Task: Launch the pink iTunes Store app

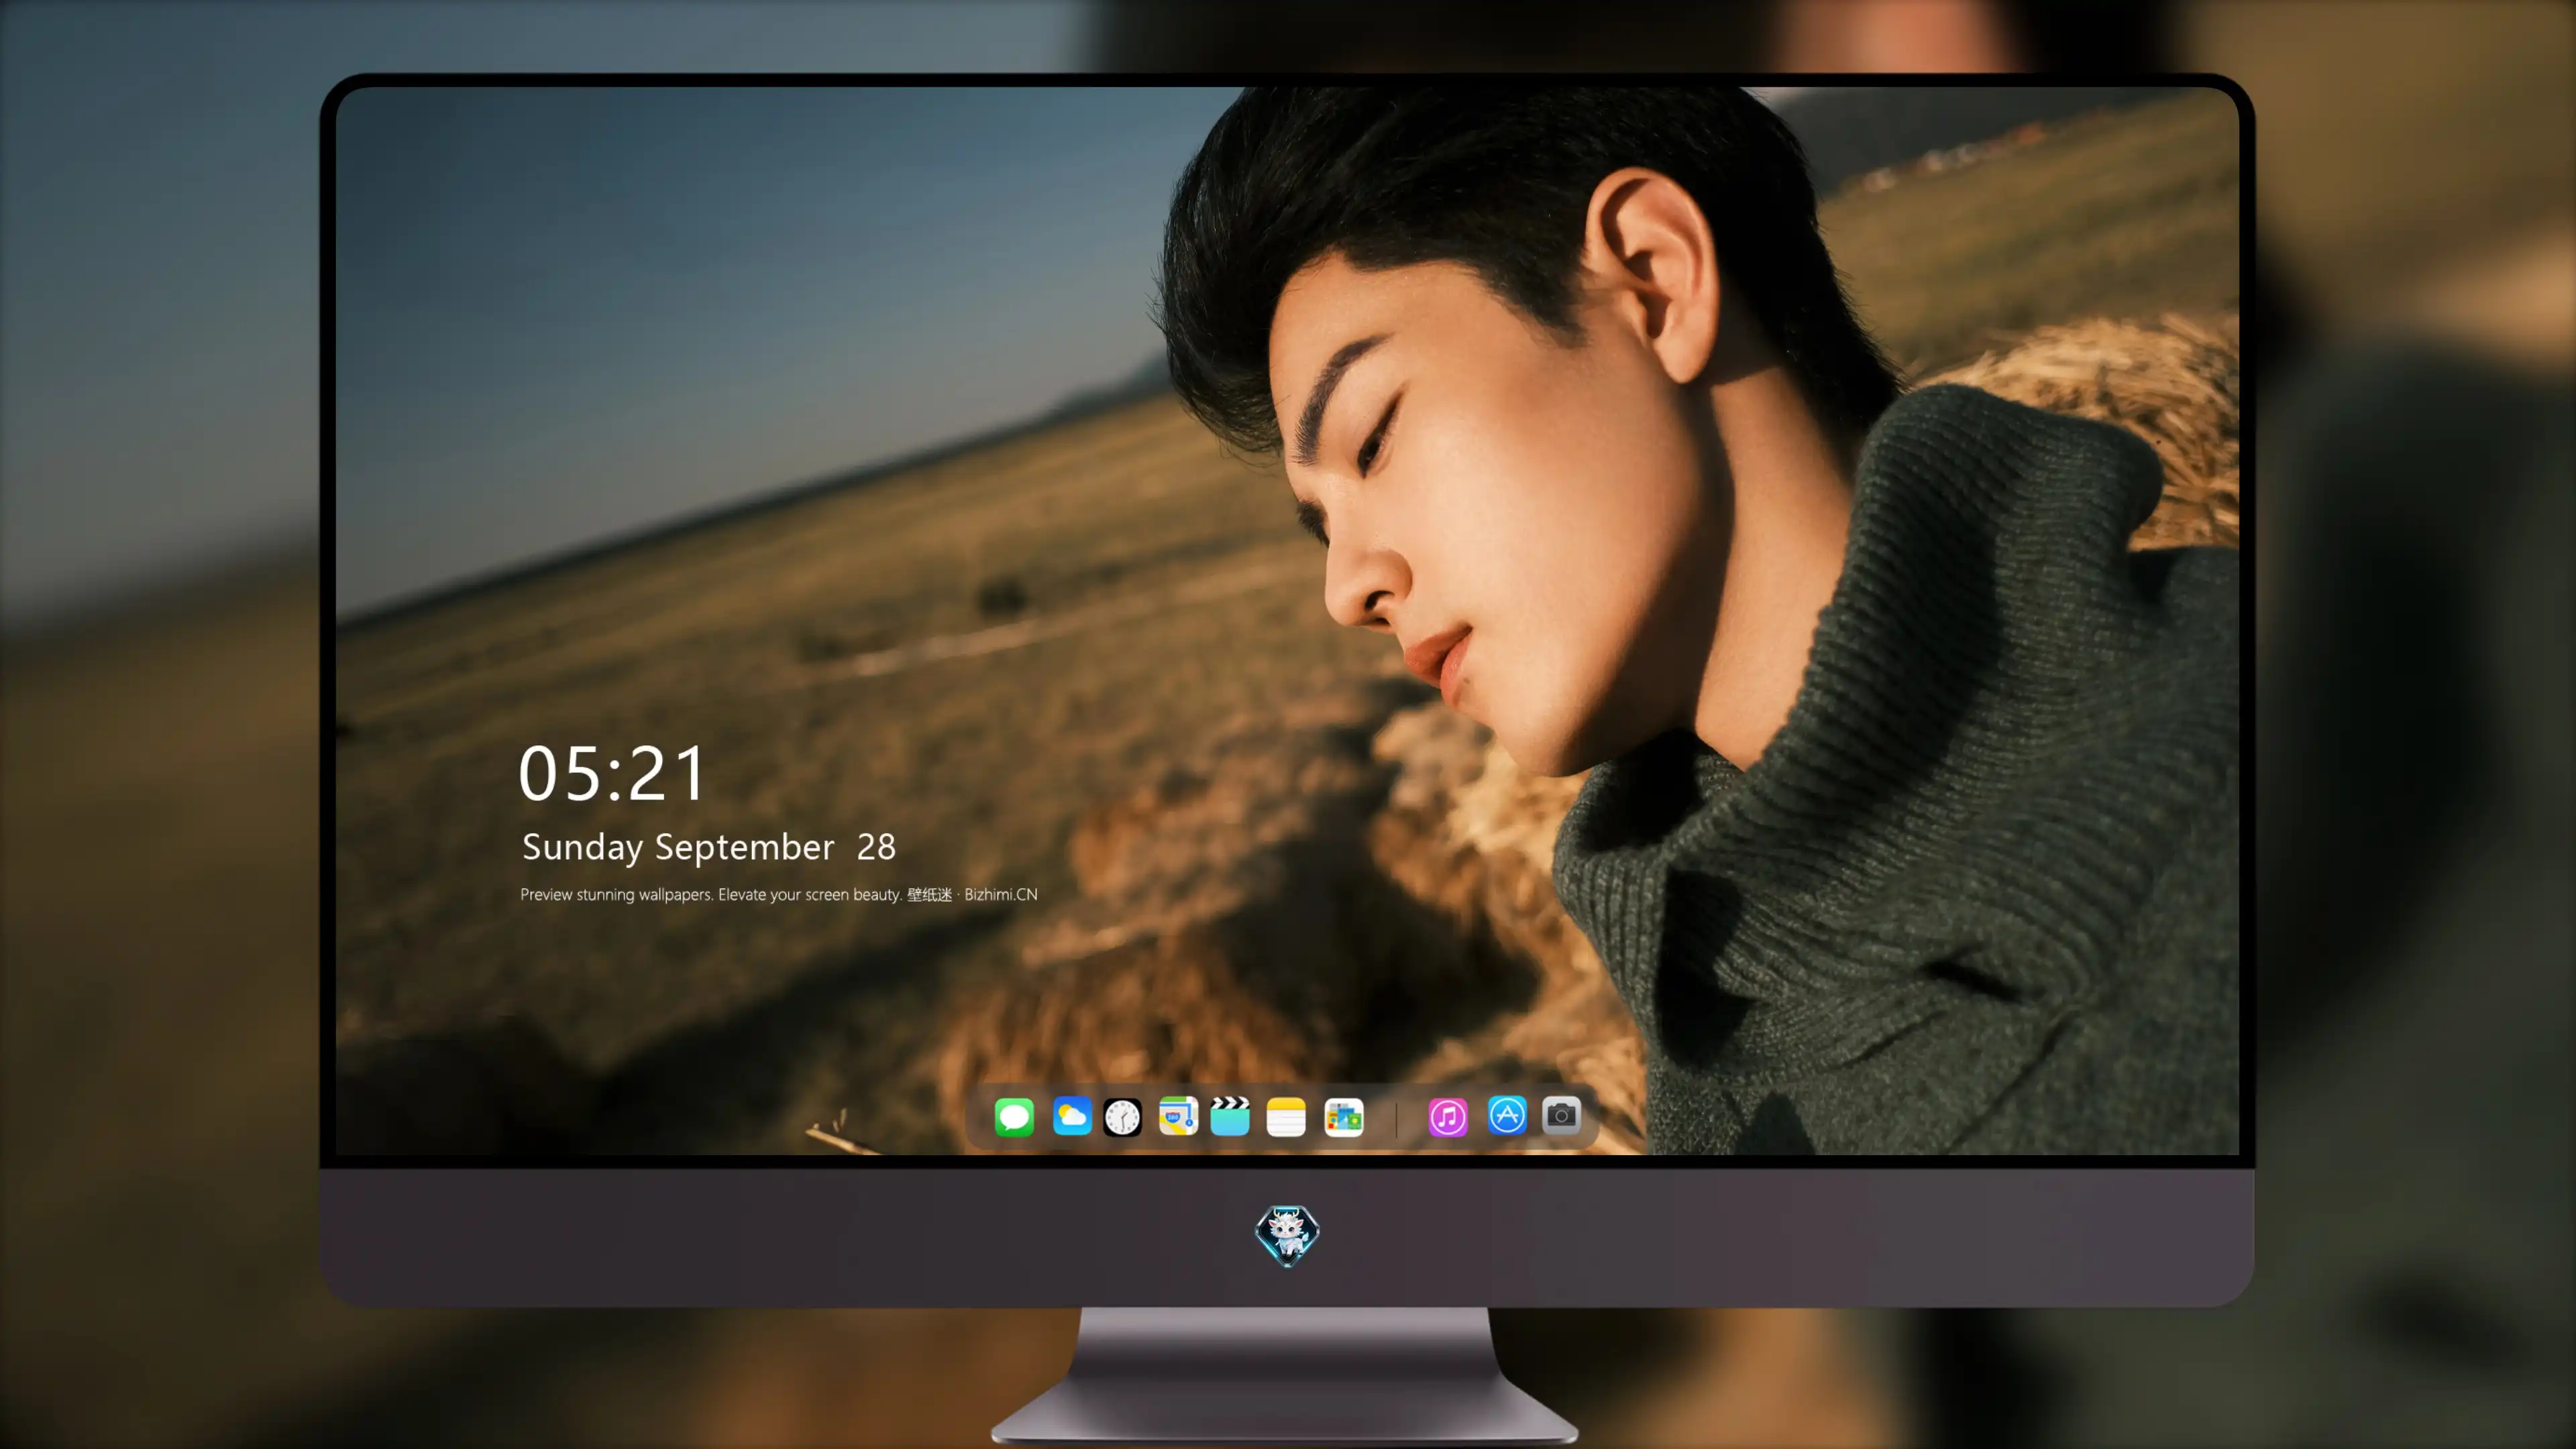Action: [1448, 1117]
